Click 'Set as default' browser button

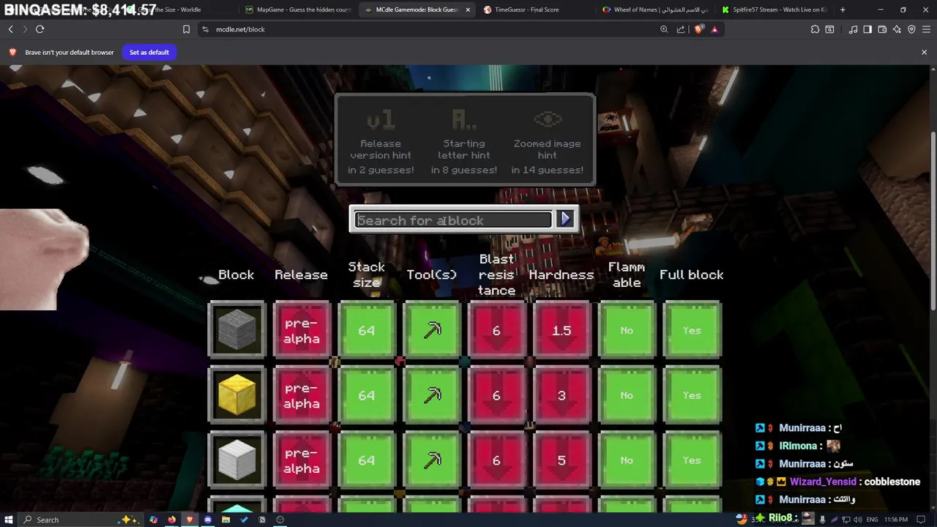point(149,52)
